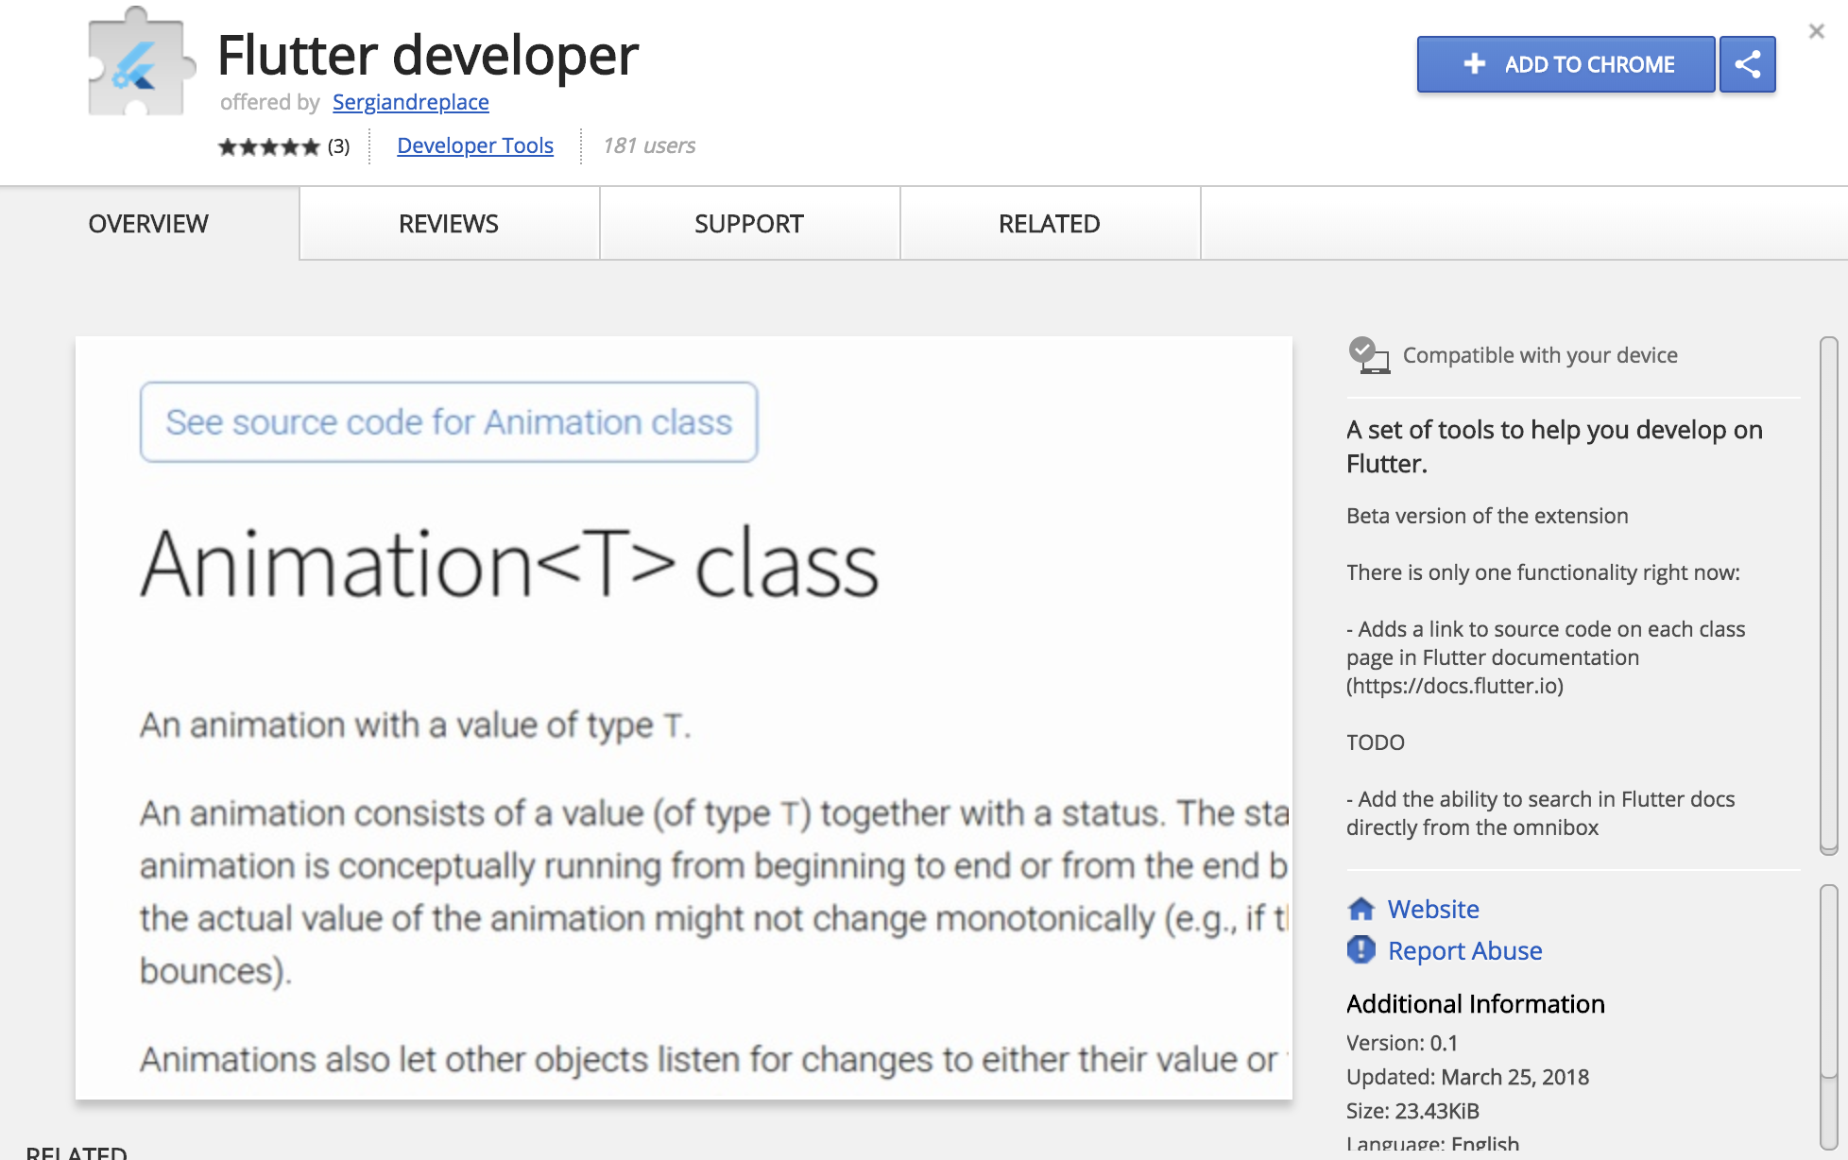
Task: Open the Sergiandreplace developer link
Action: click(x=410, y=102)
